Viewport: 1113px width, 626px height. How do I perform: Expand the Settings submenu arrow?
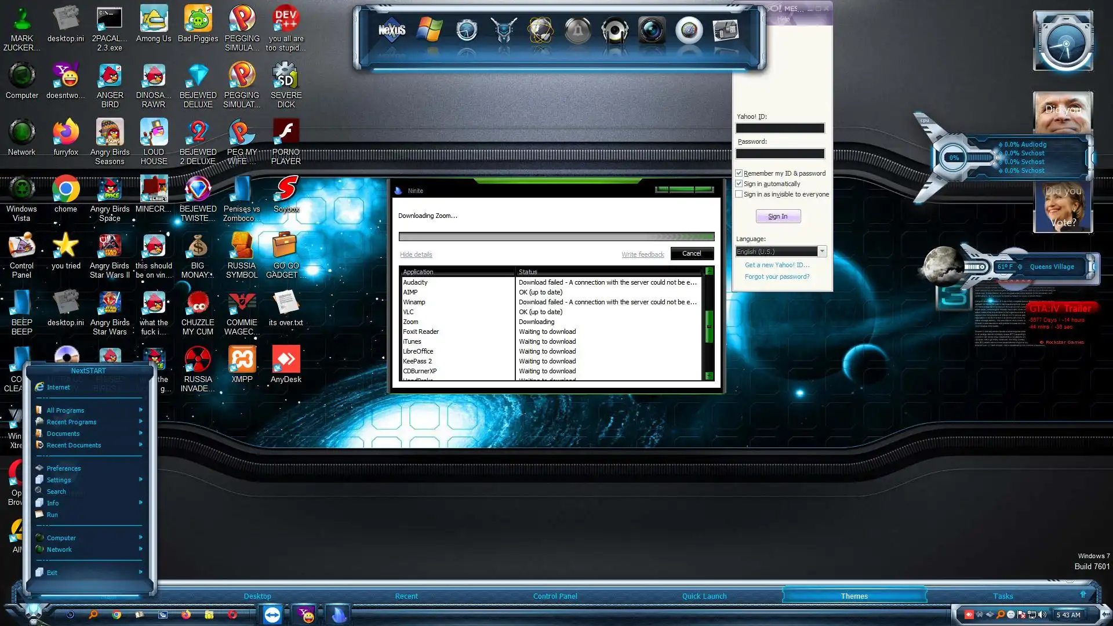pos(140,479)
